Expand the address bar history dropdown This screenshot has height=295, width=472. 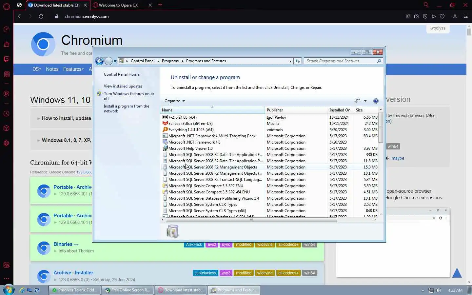(290, 61)
